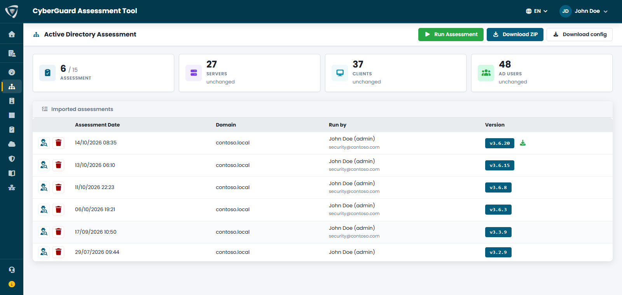Click the Version column header
The height and width of the screenshot is (295, 622).
click(x=495, y=125)
